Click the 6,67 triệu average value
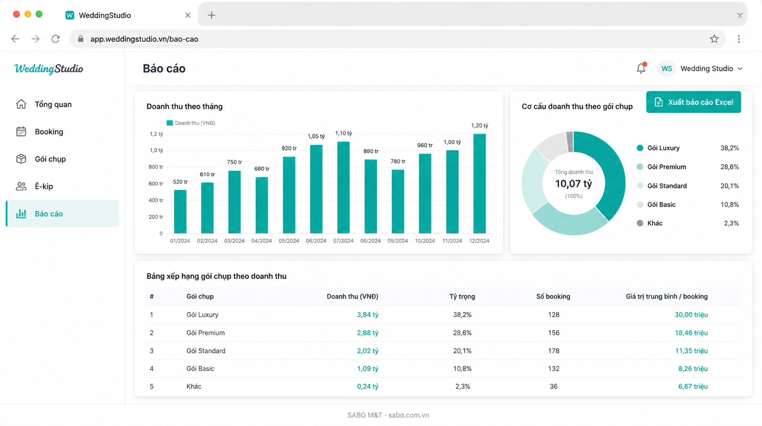This screenshot has width=762, height=426. click(693, 386)
